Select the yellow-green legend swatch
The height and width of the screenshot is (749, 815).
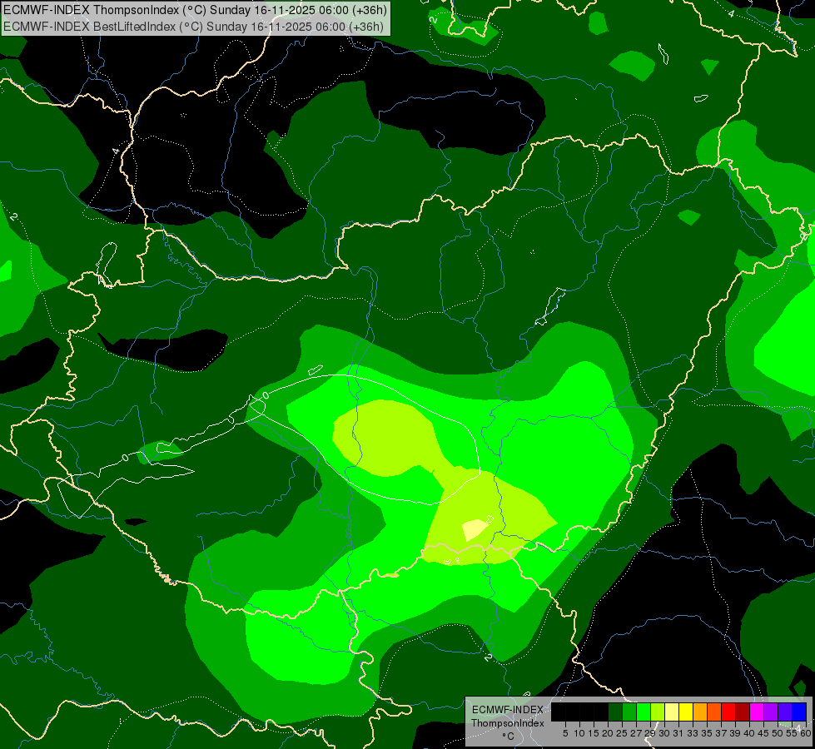click(x=658, y=712)
